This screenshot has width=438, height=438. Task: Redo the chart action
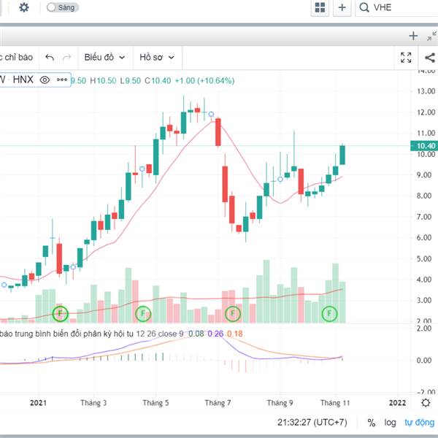point(66,58)
